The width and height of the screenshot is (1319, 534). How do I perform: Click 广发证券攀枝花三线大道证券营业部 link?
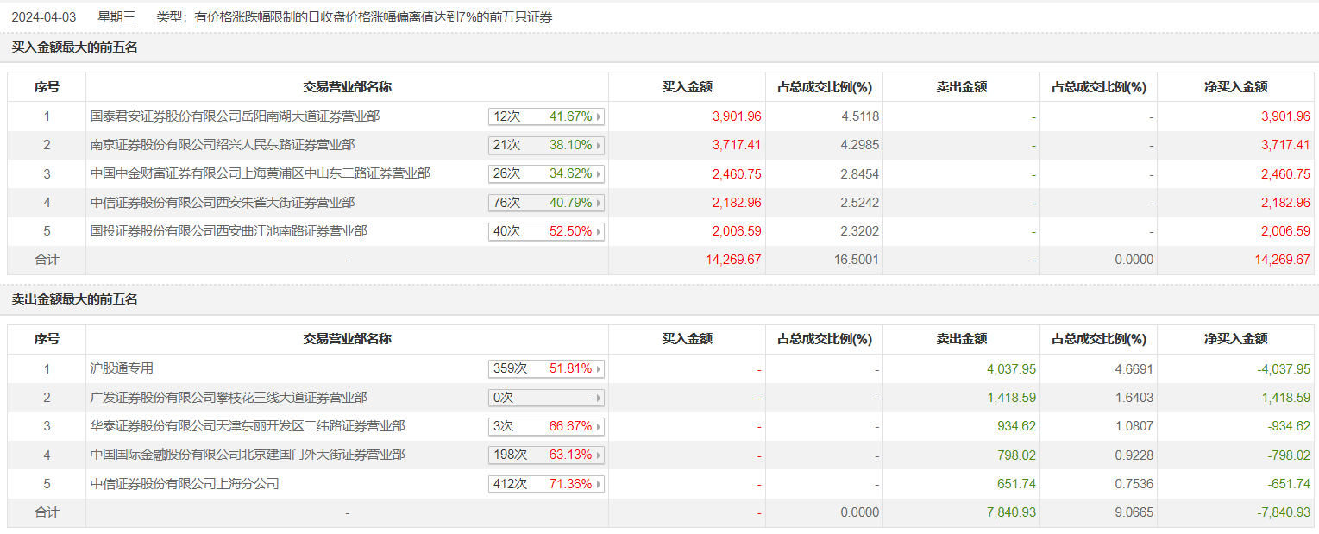229,398
